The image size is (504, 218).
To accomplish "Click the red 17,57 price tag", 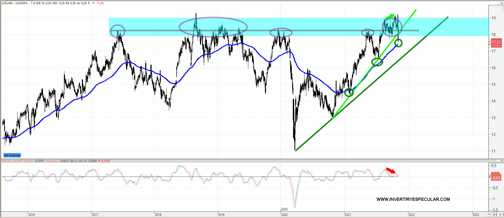I will coord(496,42).
